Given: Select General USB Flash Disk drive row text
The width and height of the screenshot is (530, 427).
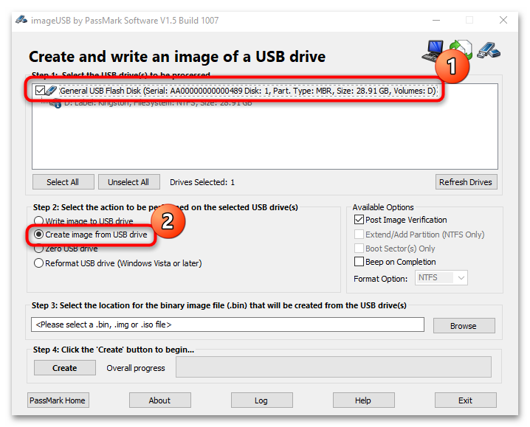Looking at the screenshot, I should coord(248,91).
